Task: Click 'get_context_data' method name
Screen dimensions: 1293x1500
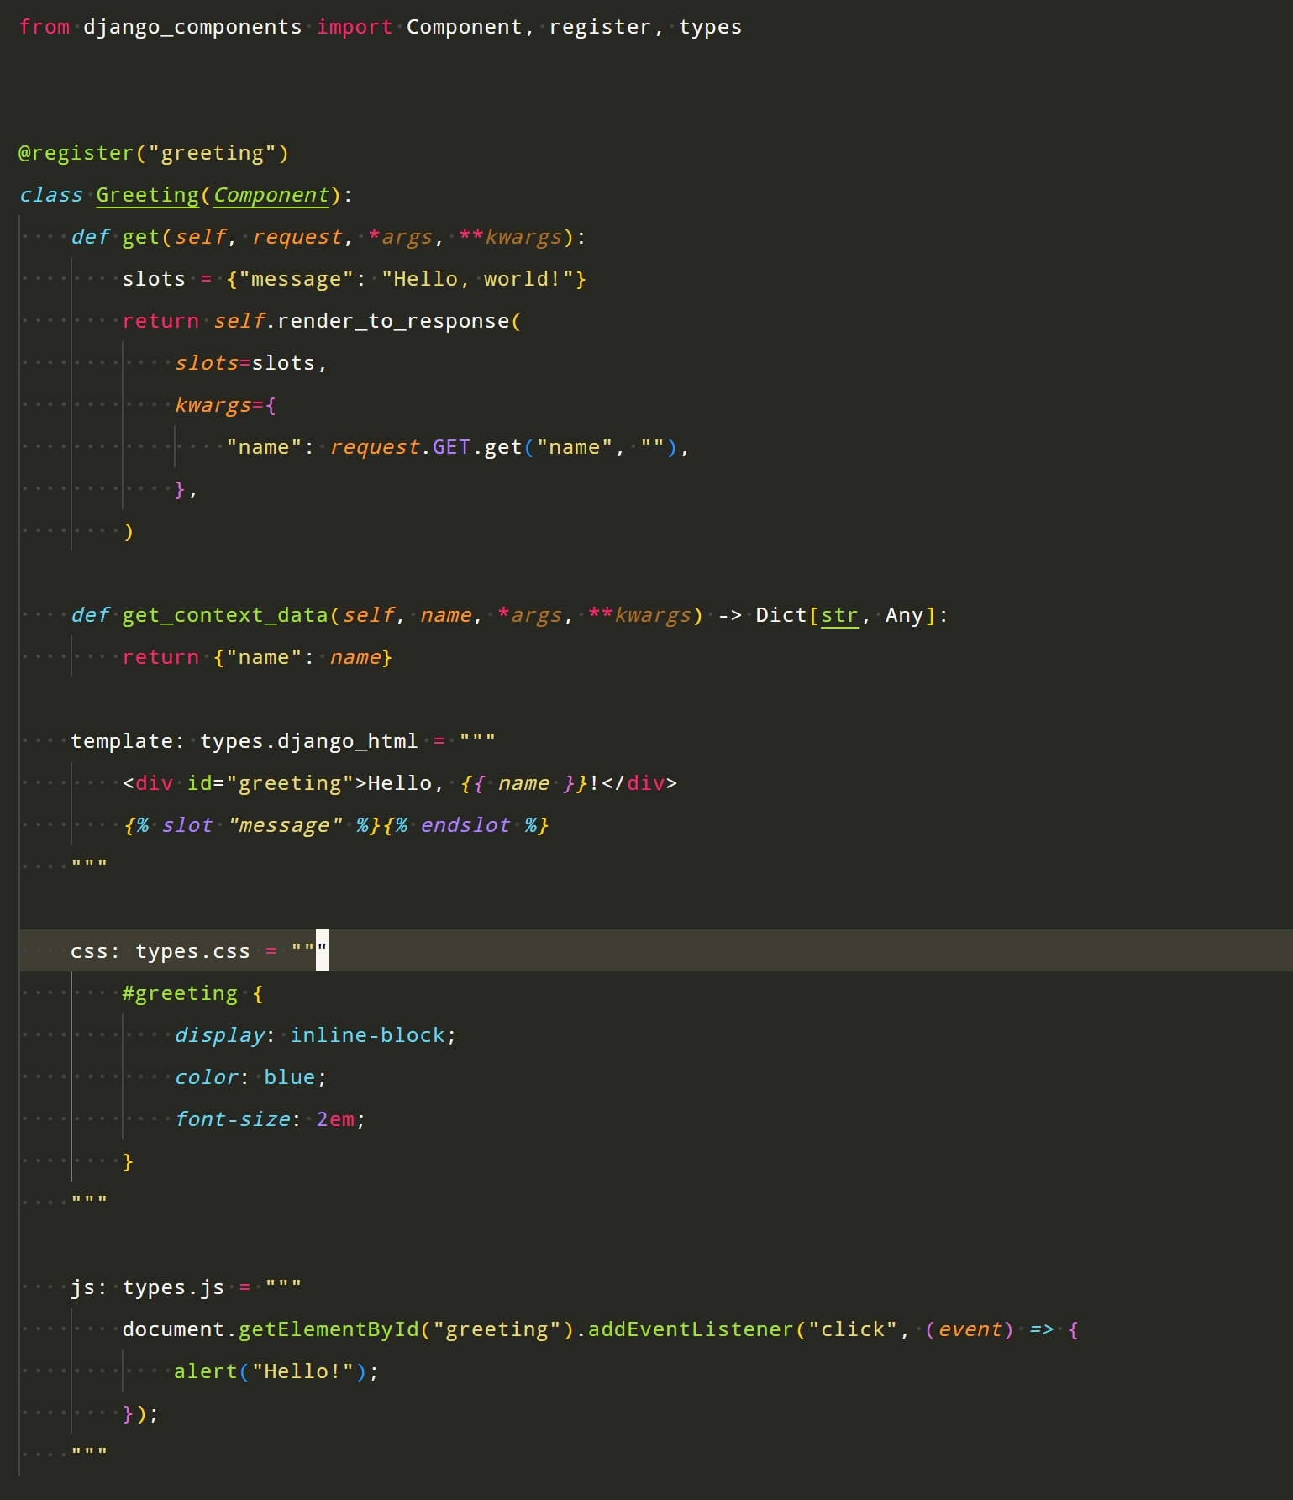Action: tap(225, 615)
